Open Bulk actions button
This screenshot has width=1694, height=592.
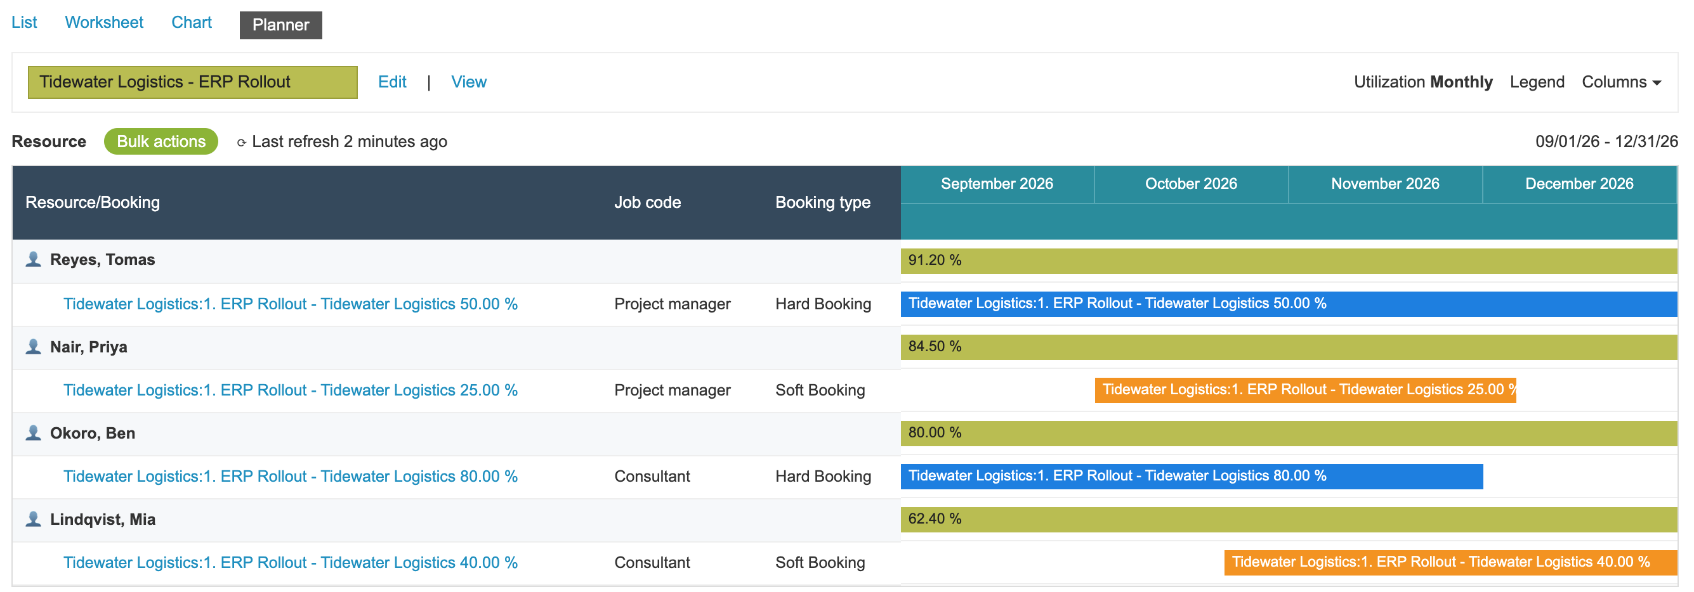[x=161, y=141]
